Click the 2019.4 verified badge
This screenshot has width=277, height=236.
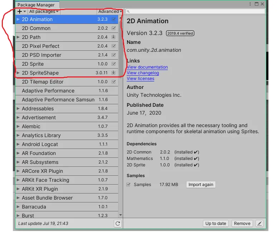(x=180, y=33)
